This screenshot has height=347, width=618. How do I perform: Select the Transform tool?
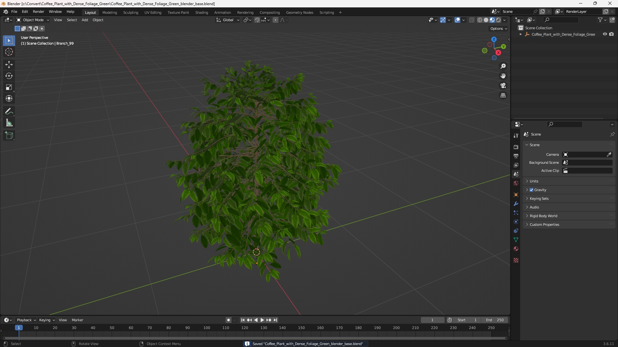pyautogui.click(x=9, y=98)
